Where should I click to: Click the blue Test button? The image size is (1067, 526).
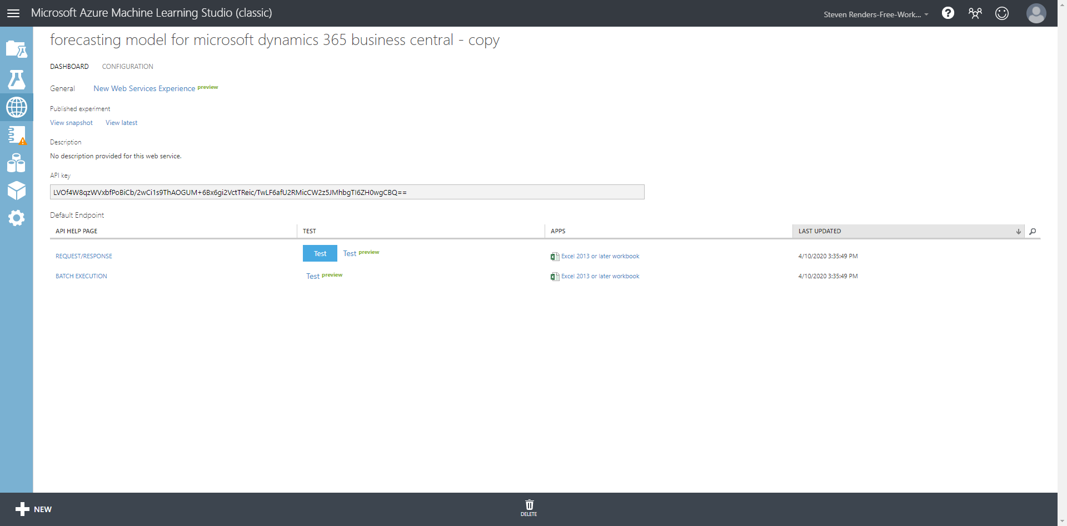pos(320,253)
